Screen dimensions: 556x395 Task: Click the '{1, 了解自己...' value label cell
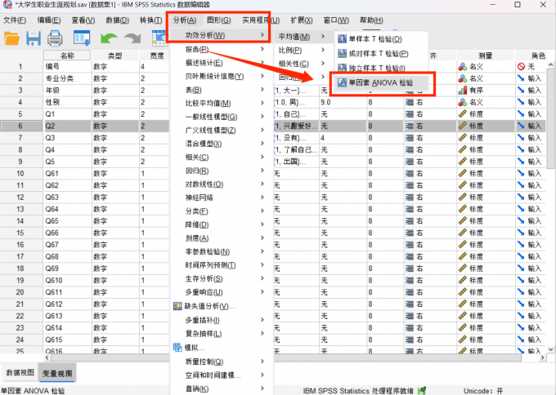[x=297, y=150]
